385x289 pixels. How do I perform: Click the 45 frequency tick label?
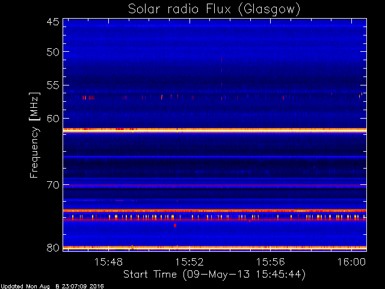point(53,22)
